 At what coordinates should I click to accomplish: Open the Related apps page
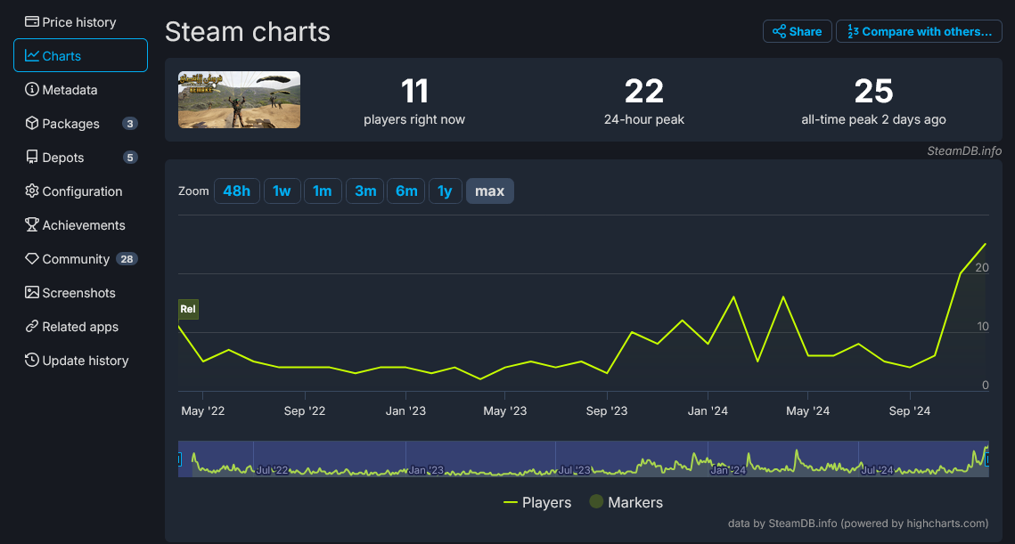click(x=80, y=327)
